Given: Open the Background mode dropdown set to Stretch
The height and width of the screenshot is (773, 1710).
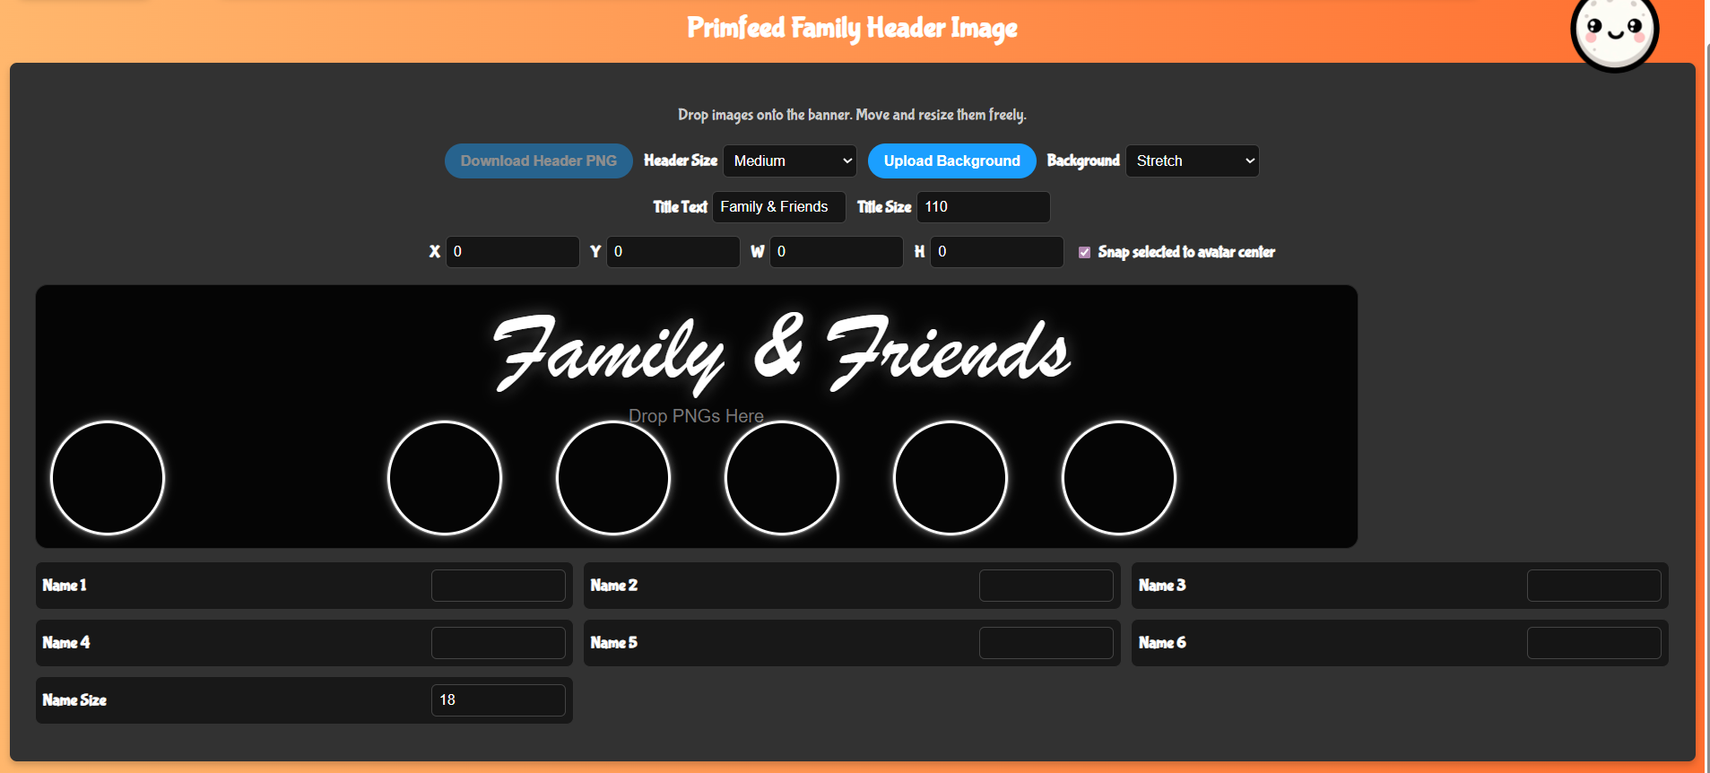Looking at the screenshot, I should pos(1193,161).
